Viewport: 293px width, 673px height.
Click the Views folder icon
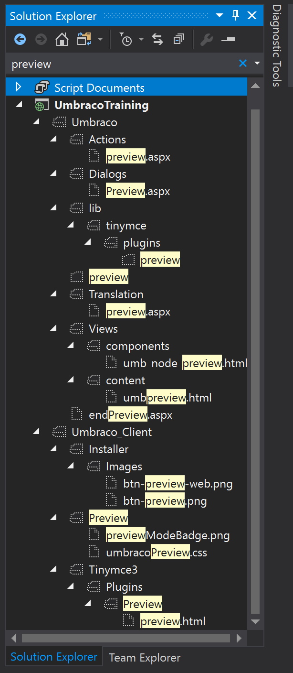77,329
